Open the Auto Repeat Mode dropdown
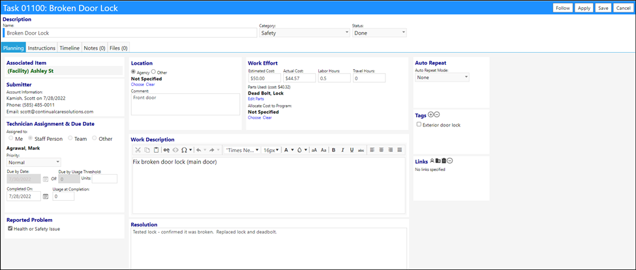Image resolution: width=636 pixels, height=270 pixels. click(442, 77)
